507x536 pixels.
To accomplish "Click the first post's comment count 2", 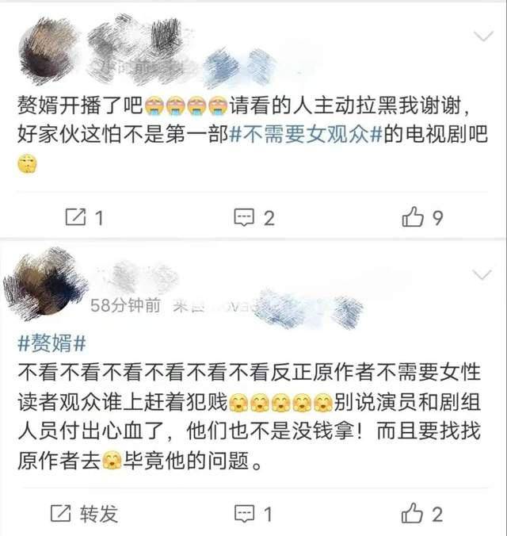I will point(269,218).
